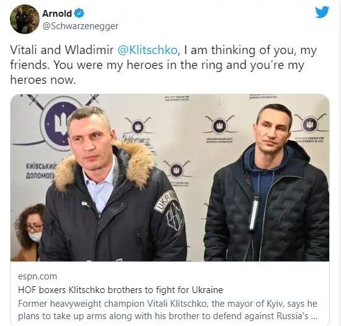Open the @Klitschko mention link
This screenshot has height=326, width=341.
pos(148,50)
